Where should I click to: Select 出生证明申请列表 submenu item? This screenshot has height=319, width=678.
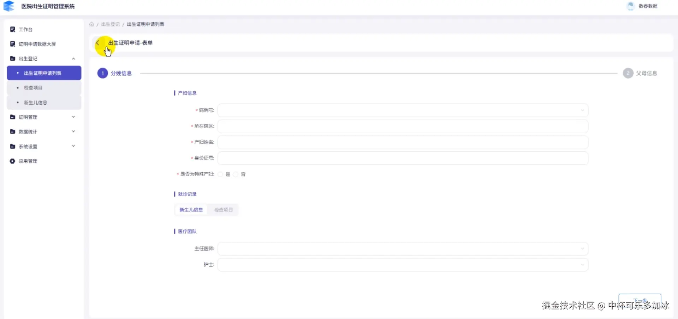click(x=44, y=73)
